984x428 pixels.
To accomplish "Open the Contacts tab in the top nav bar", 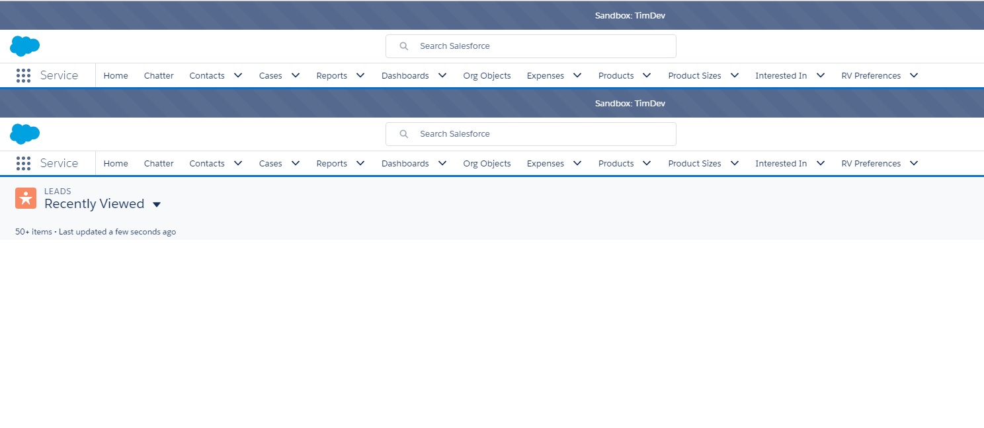I will click(207, 75).
